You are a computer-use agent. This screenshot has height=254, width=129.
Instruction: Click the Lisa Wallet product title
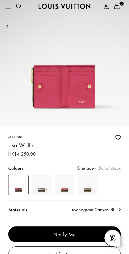point(21,145)
